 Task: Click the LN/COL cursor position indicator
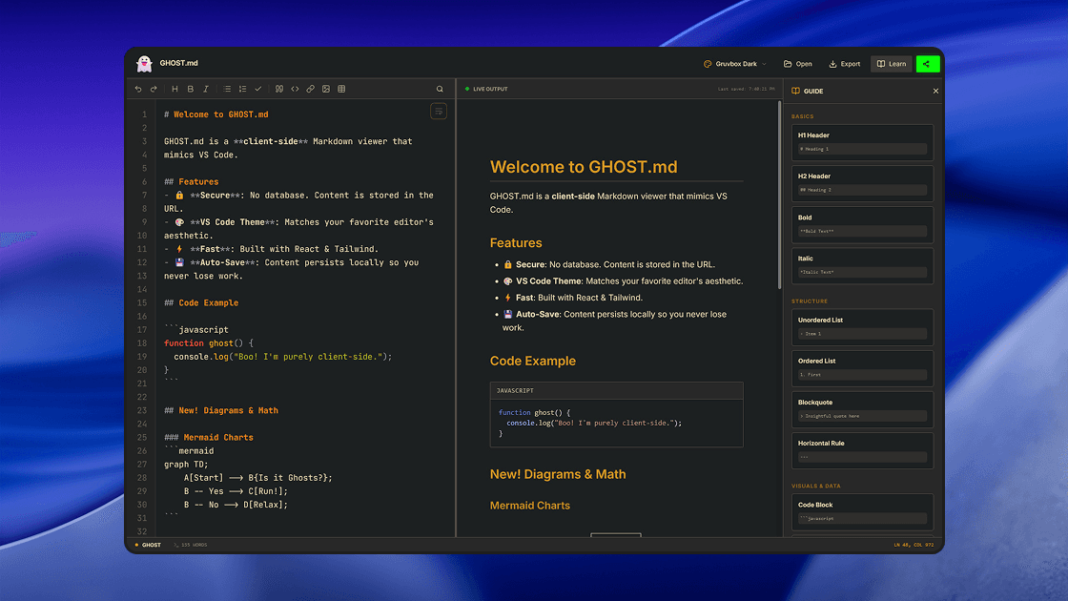point(914,545)
